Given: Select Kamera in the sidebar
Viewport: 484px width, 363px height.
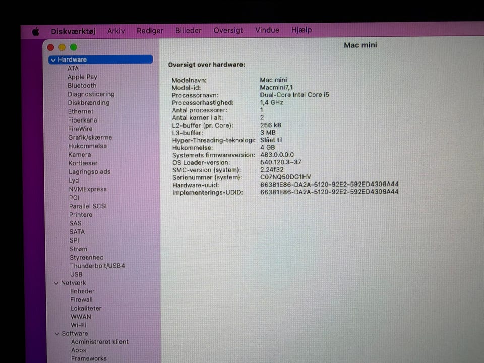Looking at the screenshot, I should click(80, 155).
